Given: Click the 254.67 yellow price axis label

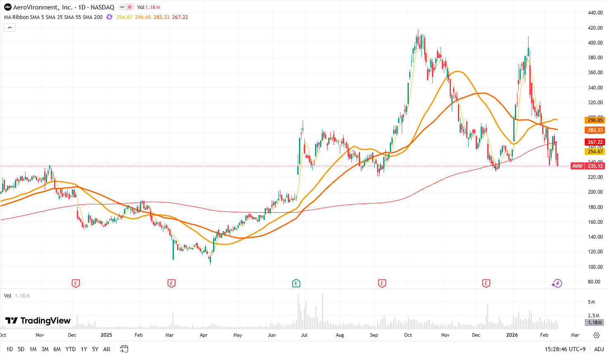Looking at the screenshot, I should (595, 151).
